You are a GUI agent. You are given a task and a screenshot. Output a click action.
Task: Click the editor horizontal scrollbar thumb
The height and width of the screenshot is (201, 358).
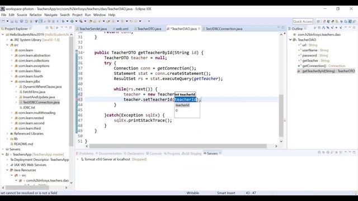(178, 146)
